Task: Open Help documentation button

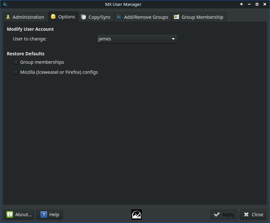Action: pos(49,215)
